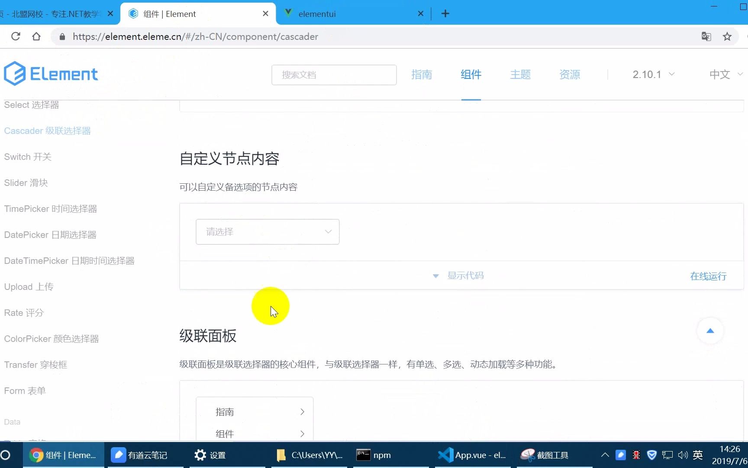Go to Upload 上传 in sidebar
748x468 pixels.
tap(29, 287)
